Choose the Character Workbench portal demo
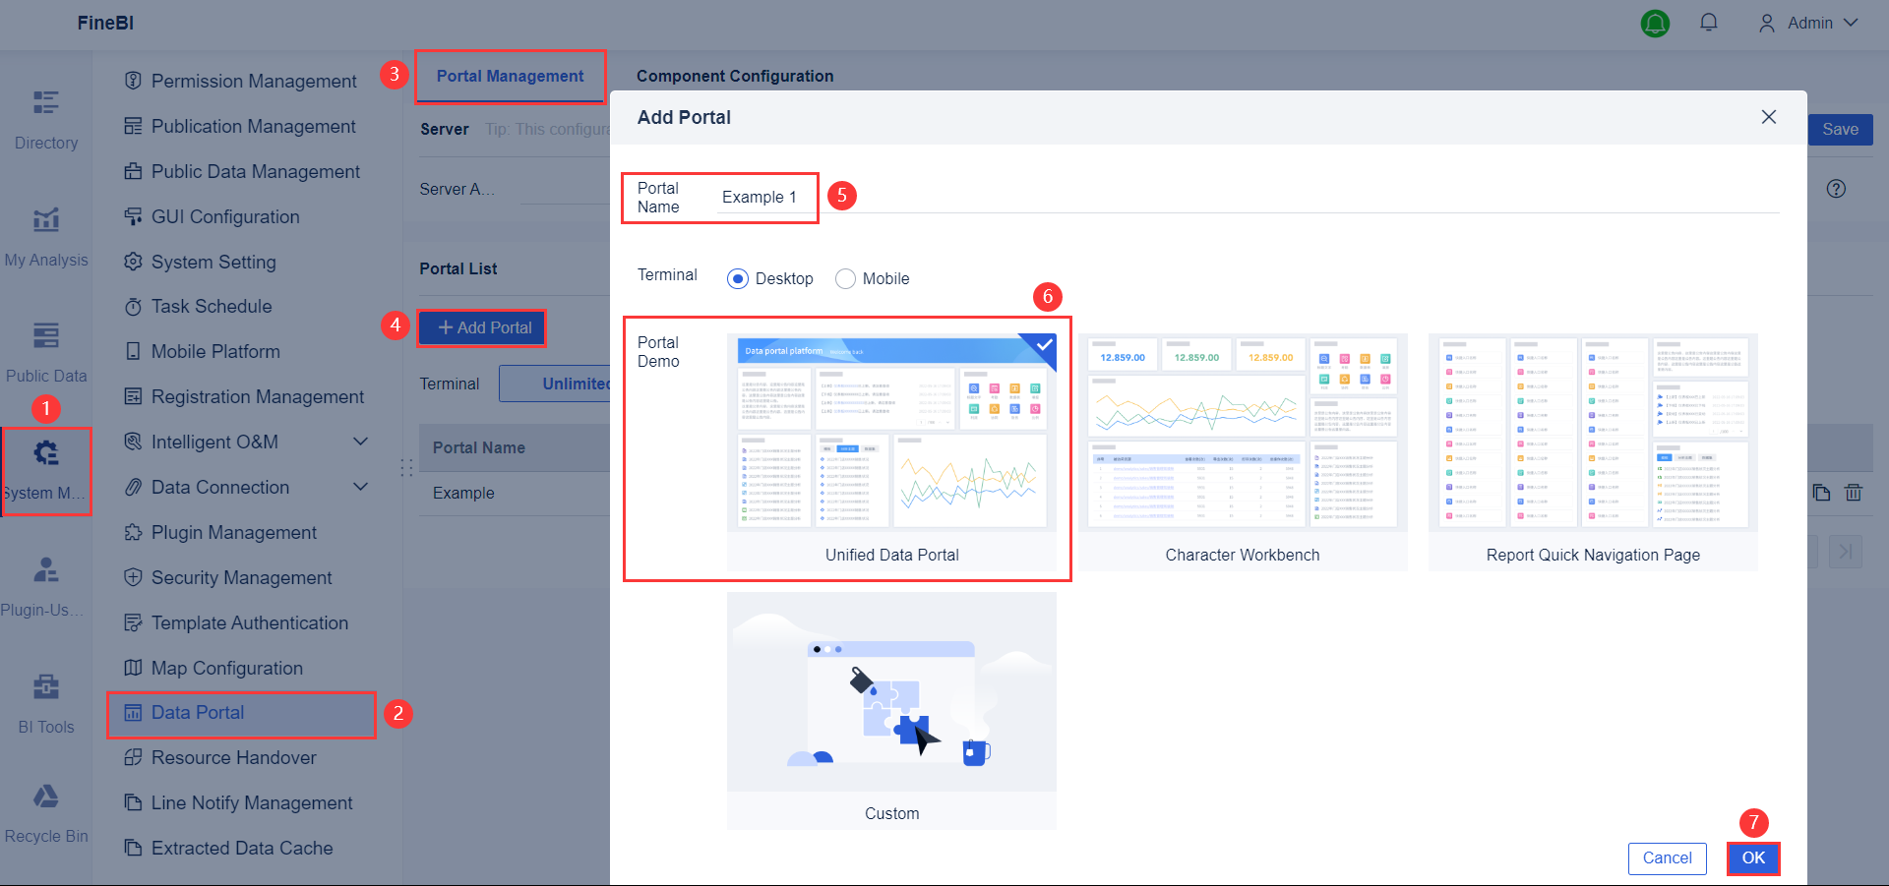The width and height of the screenshot is (1889, 886). tap(1243, 438)
